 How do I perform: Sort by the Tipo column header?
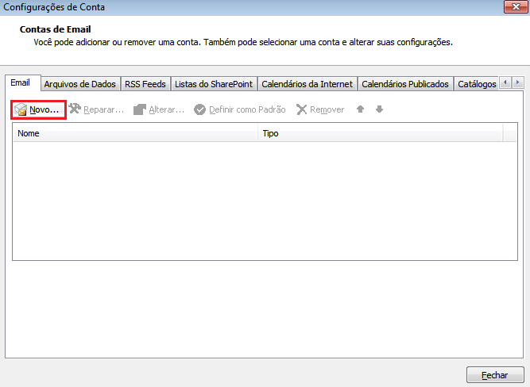click(x=381, y=133)
